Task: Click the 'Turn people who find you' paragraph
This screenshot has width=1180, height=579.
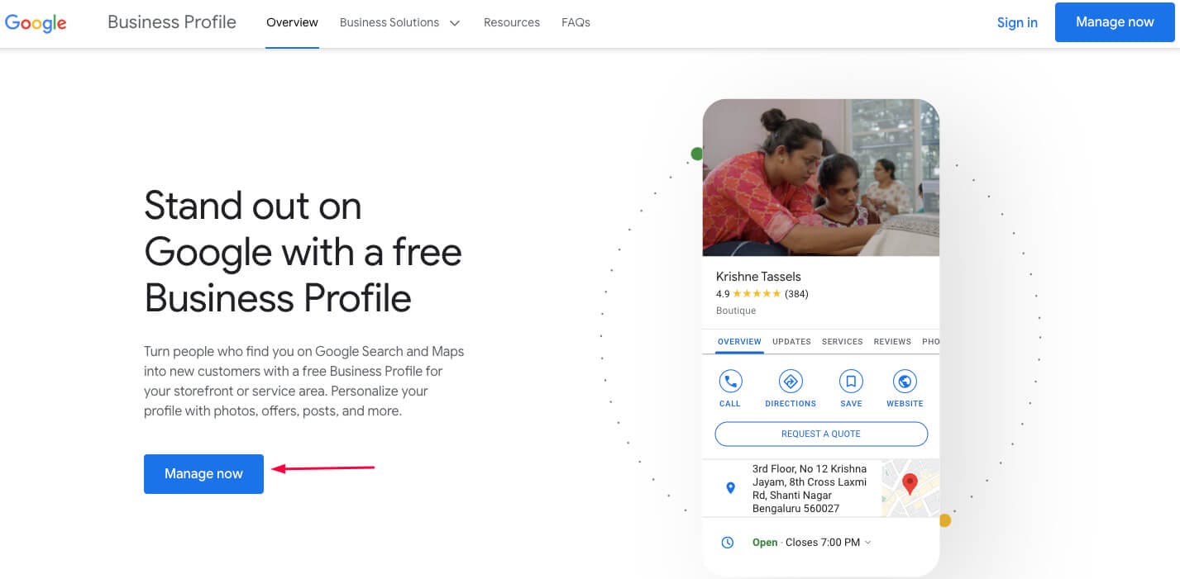Action: coord(304,381)
